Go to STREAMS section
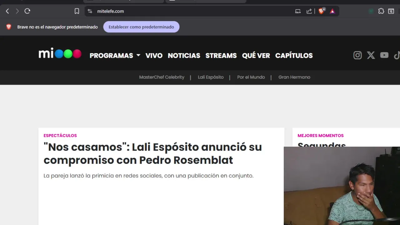Viewport: 400px width, 225px height. [221, 56]
